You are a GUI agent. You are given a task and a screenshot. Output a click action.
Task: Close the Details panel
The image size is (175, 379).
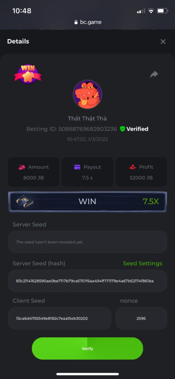(163, 42)
